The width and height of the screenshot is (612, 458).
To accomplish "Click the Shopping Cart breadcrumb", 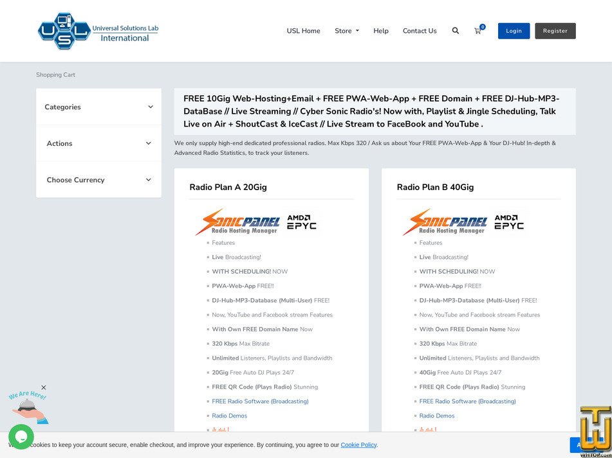I will pyautogui.click(x=56, y=75).
